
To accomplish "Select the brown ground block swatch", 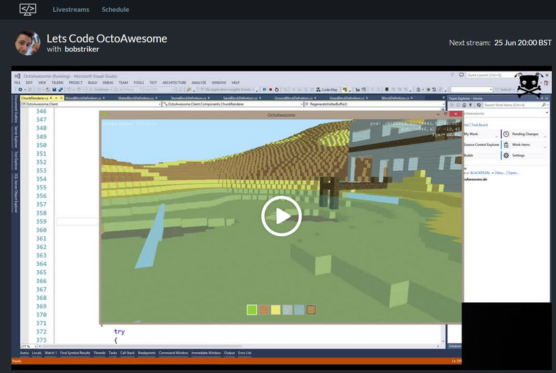I will 263,310.
